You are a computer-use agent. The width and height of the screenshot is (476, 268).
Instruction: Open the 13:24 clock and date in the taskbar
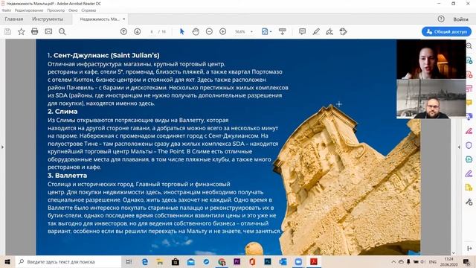(x=448, y=261)
